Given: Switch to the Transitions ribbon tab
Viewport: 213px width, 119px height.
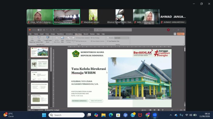Looking at the screenshot, I should click(x=60, y=34).
